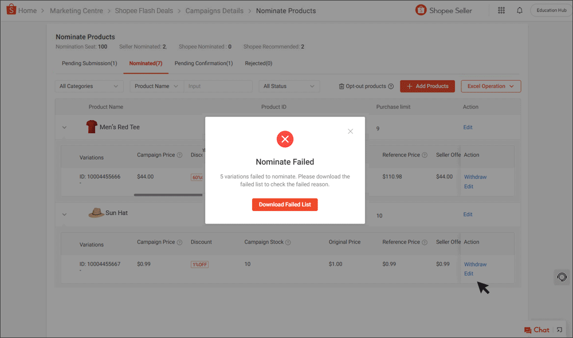Collapse the Sun Hat product row
Screen dimensions: 573x338
(x=64, y=215)
